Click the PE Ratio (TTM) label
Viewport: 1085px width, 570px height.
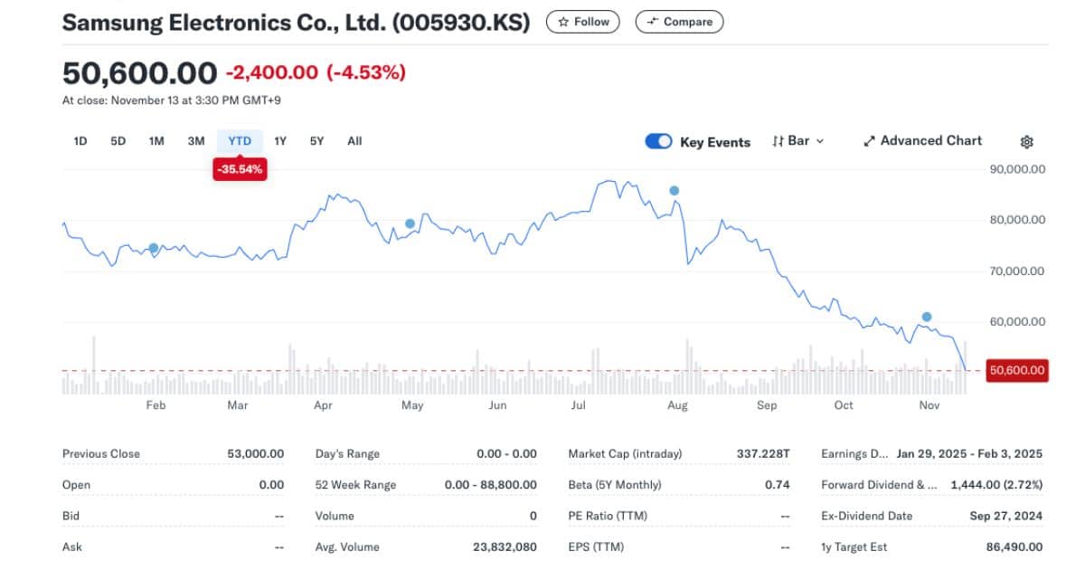(x=609, y=516)
